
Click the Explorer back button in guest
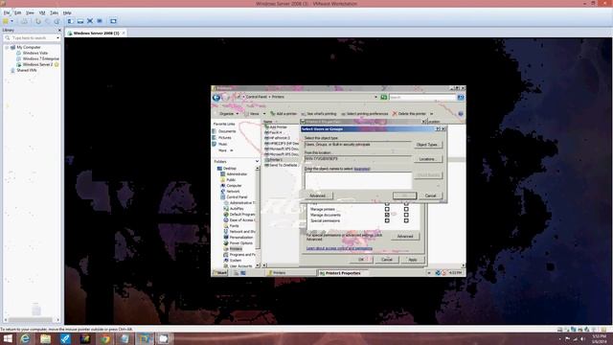click(x=216, y=98)
